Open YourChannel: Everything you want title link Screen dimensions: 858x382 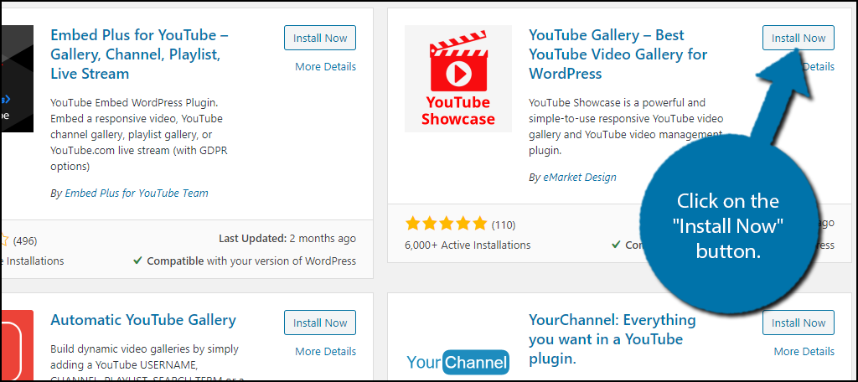pyautogui.click(x=612, y=338)
